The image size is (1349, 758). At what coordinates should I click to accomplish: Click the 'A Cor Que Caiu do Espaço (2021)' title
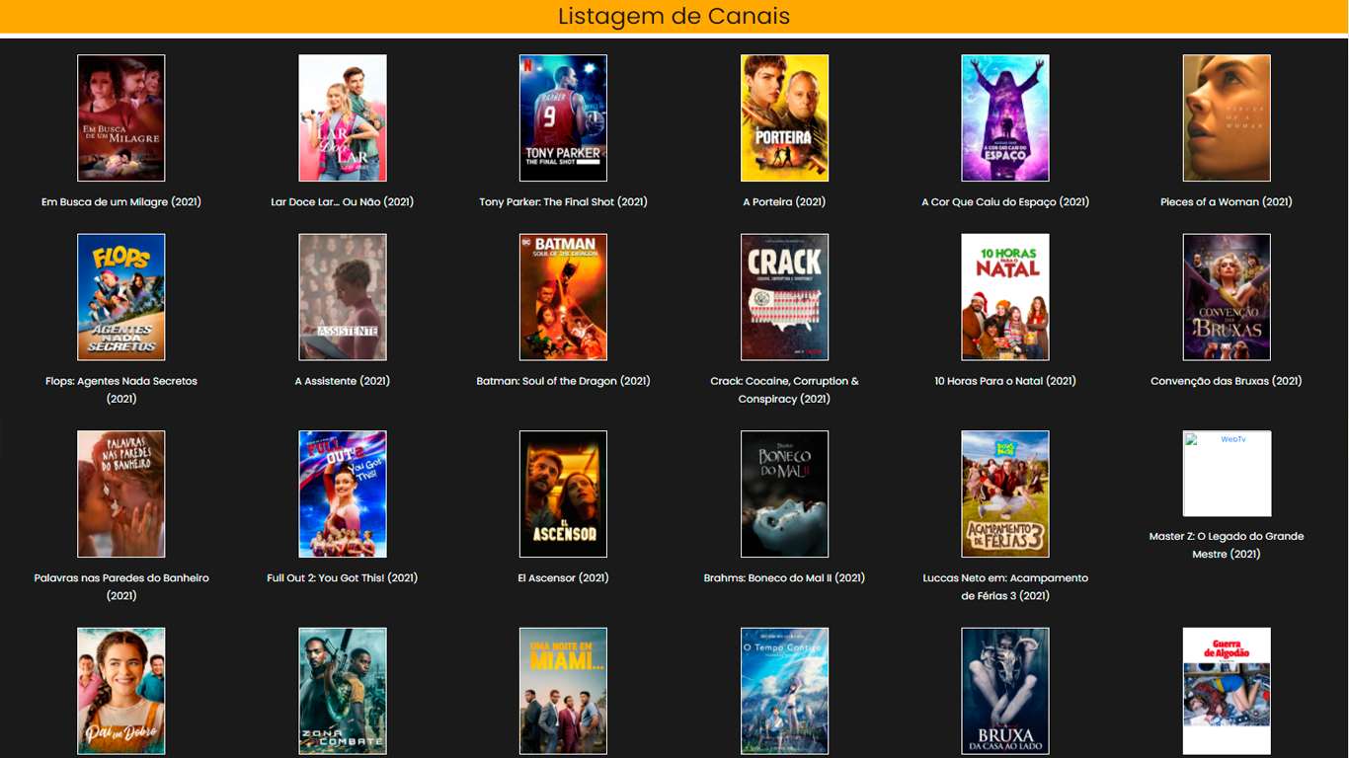click(1005, 202)
